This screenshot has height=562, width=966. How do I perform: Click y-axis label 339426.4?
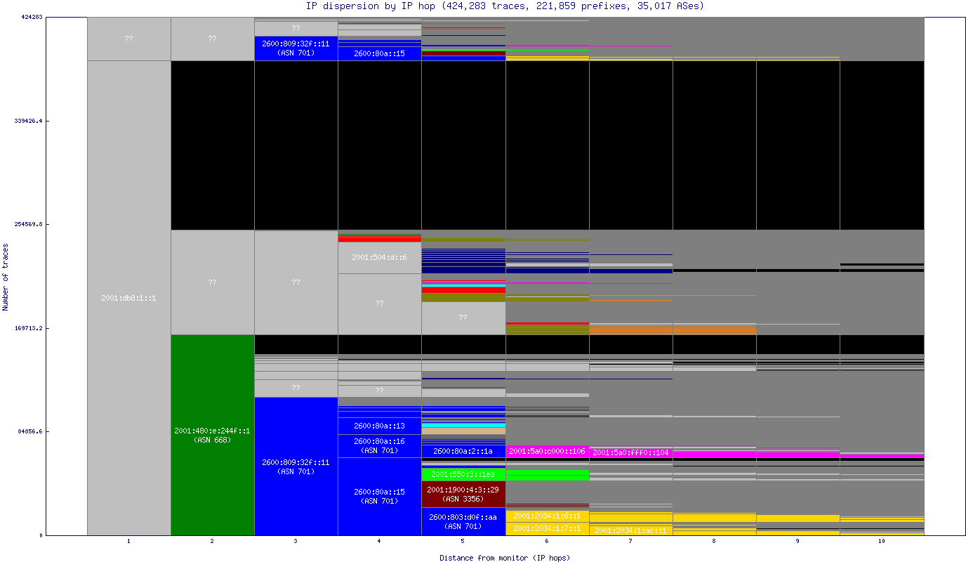pos(28,121)
